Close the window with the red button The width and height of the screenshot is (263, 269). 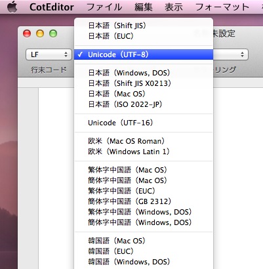(27, 33)
